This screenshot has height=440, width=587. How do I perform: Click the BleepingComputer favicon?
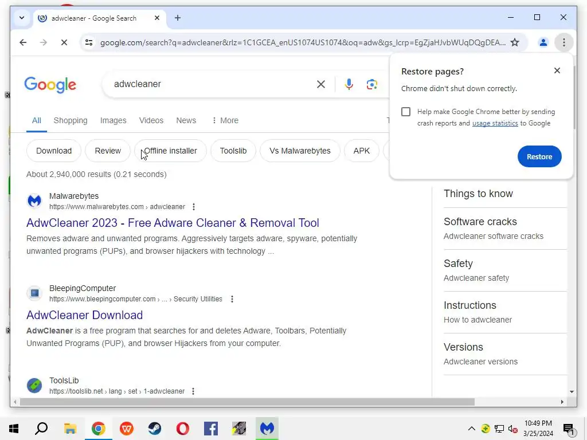coord(34,293)
